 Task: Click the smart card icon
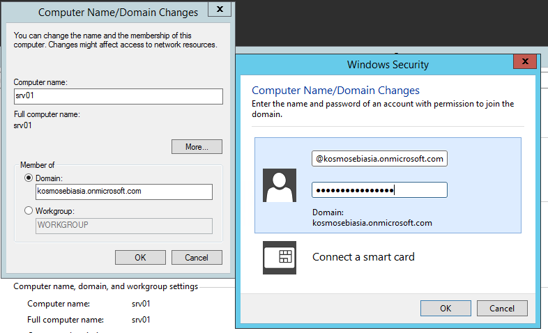click(280, 257)
